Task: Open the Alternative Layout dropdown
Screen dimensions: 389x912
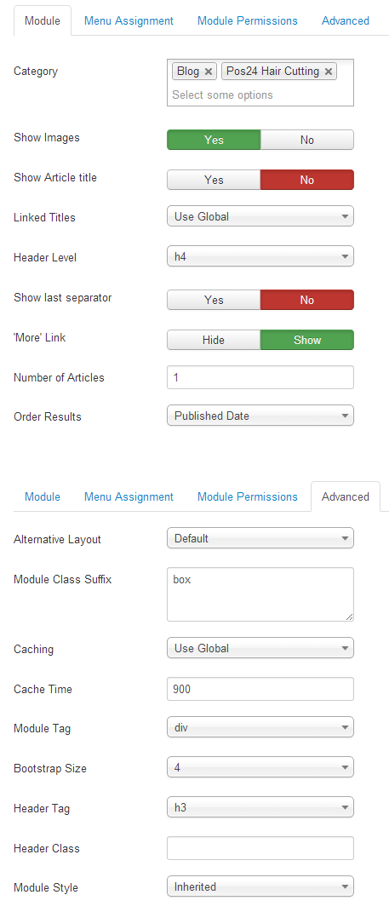Action: (x=260, y=538)
